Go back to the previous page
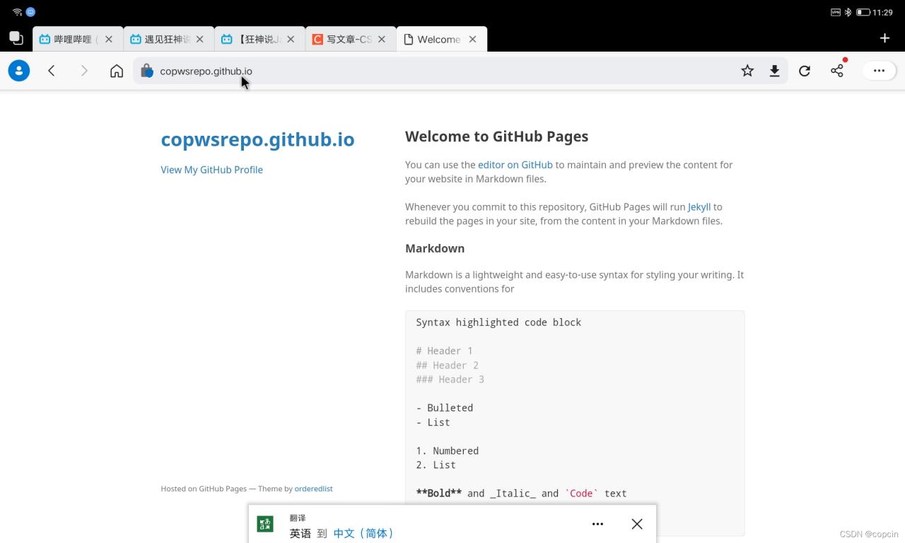The image size is (905, 543). (x=52, y=71)
